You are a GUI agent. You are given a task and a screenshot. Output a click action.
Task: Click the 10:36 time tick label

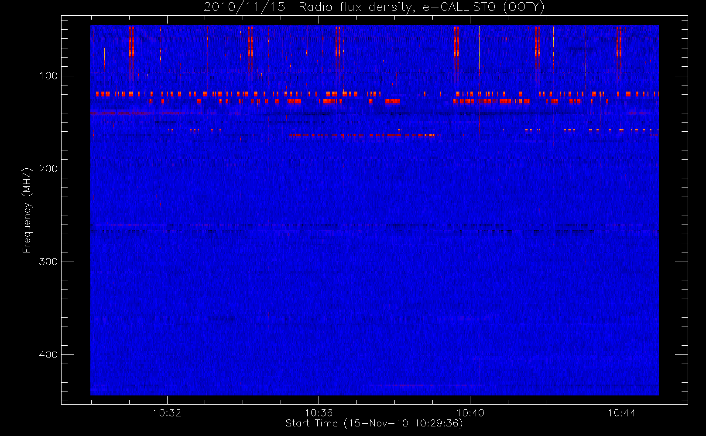[319, 413]
